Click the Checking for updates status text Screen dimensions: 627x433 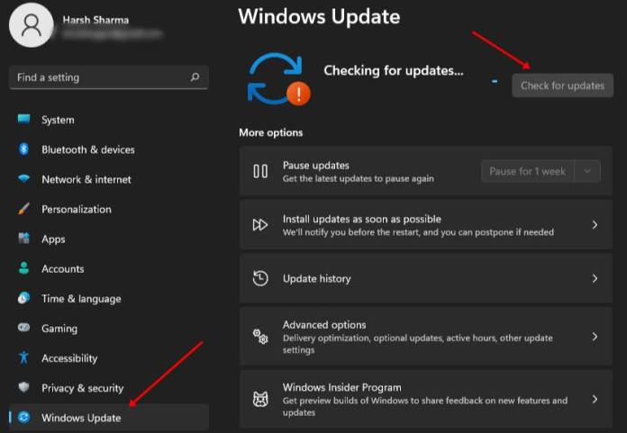pyautogui.click(x=394, y=71)
